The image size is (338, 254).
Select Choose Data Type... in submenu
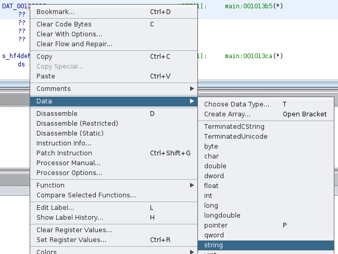click(x=236, y=104)
